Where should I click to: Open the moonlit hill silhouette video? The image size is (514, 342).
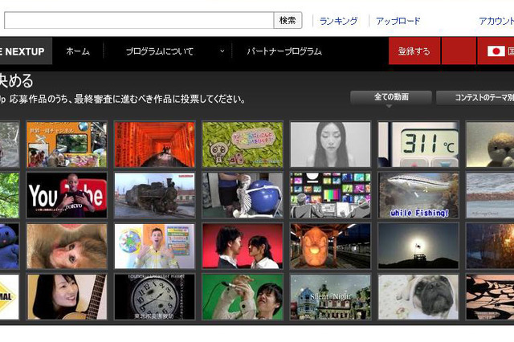tap(418, 246)
